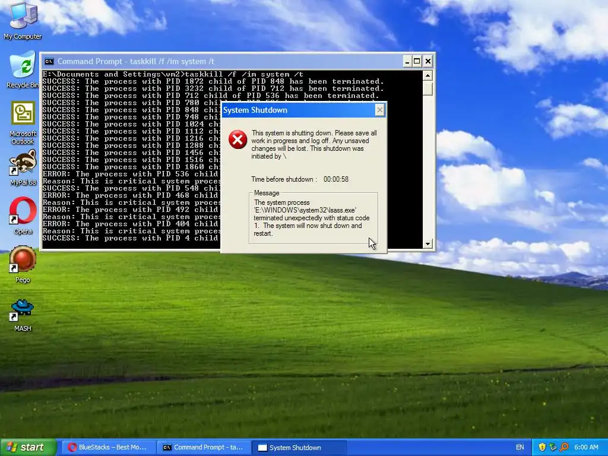
Task: Click the lsass.exe message text in the Message box
Action: click(312, 218)
